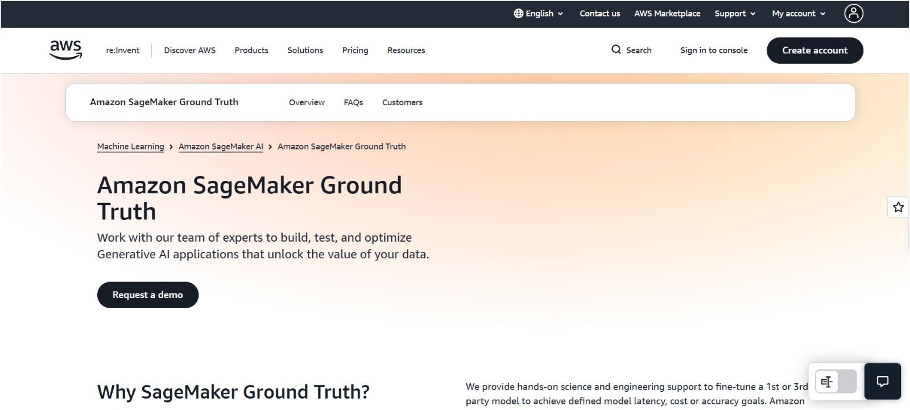Switch to the FAQs tab
This screenshot has height=410, width=910.
click(x=353, y=102)
